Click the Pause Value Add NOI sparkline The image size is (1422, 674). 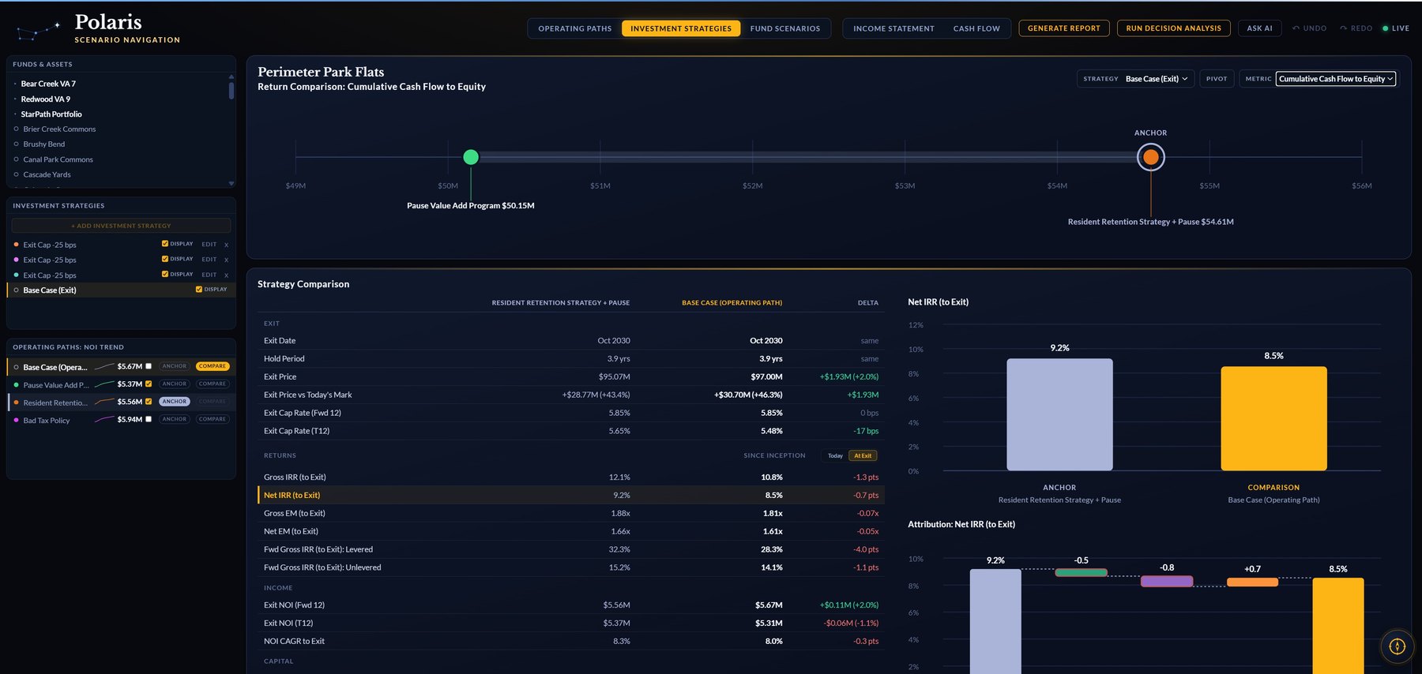coord(104,384)
